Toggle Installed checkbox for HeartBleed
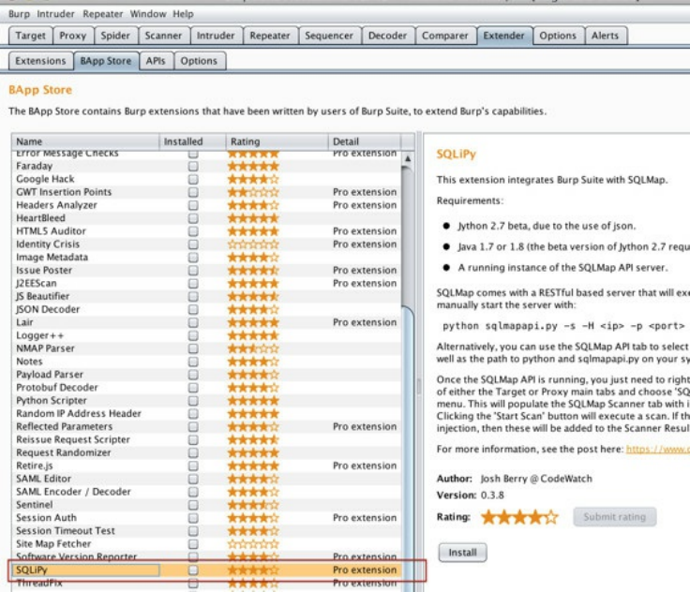The width and height of the screenshot is (690, 592). coord(193,218)
